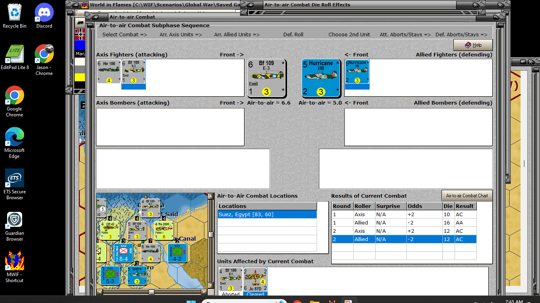
Task: Click the Re.2000 Falco I counter on the map
Action: tap(164, 231)
